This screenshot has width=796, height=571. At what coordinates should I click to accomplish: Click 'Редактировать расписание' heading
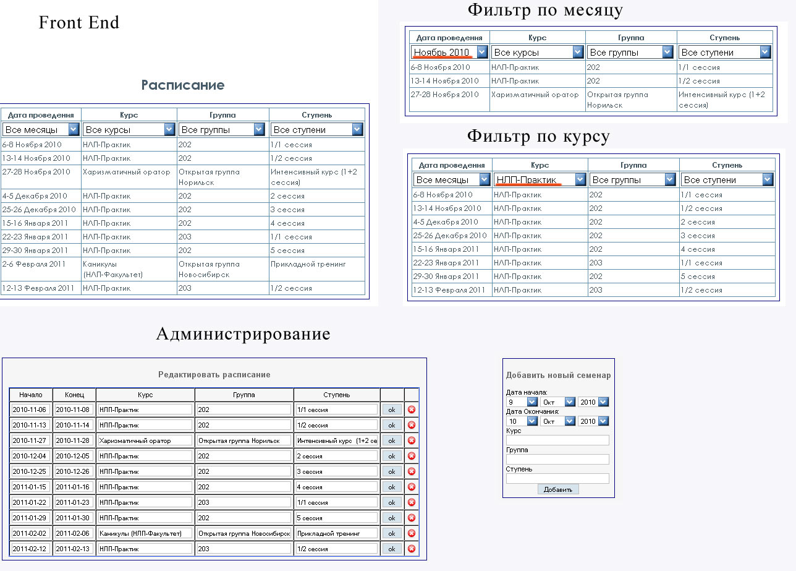[214, 375]
